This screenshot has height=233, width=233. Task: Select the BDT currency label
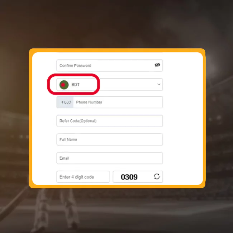point(76,85)
